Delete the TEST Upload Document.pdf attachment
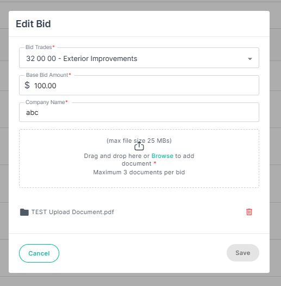Image resolution: width=281 pixels, height=286 pixels. pos(249,212)
